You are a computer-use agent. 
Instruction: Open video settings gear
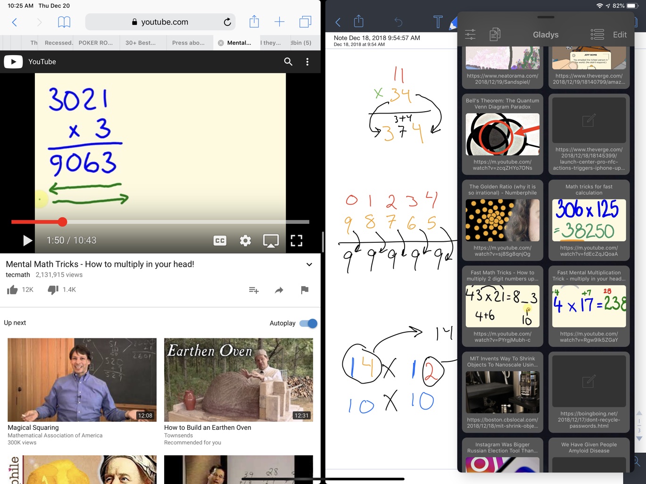click(x=245, y=240)
